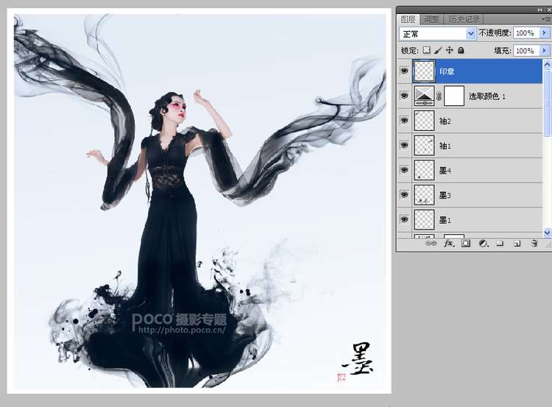Image resolution: width=552 pixels, height=407 pixels.
Task: Lock layer position with move icon
Action: click(x=449, y=51)
